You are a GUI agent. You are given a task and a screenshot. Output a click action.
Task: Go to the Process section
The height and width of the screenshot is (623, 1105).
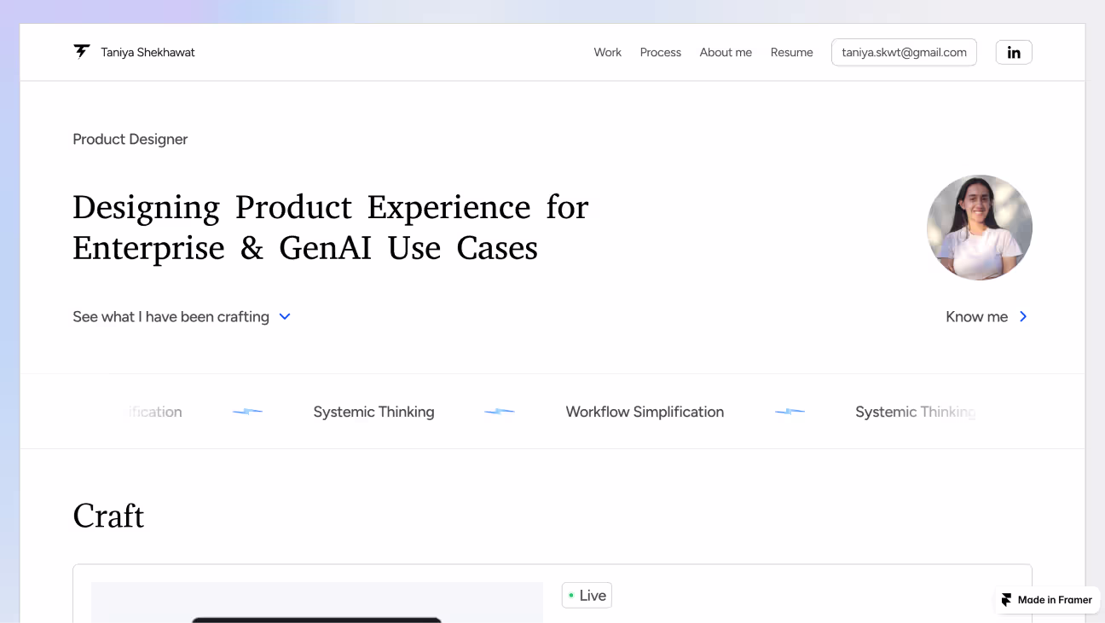(660, 52)
